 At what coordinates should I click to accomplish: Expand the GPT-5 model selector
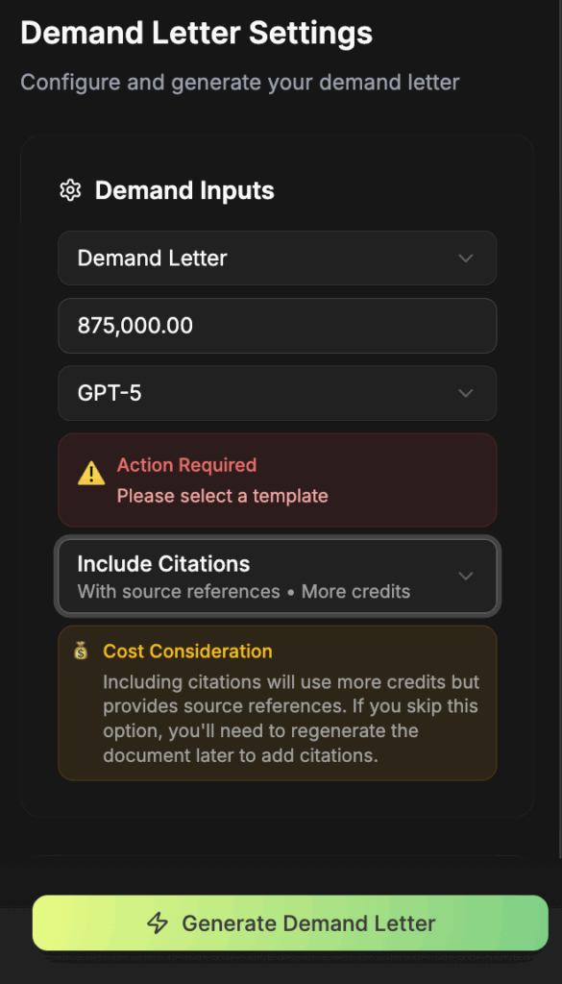278,393
